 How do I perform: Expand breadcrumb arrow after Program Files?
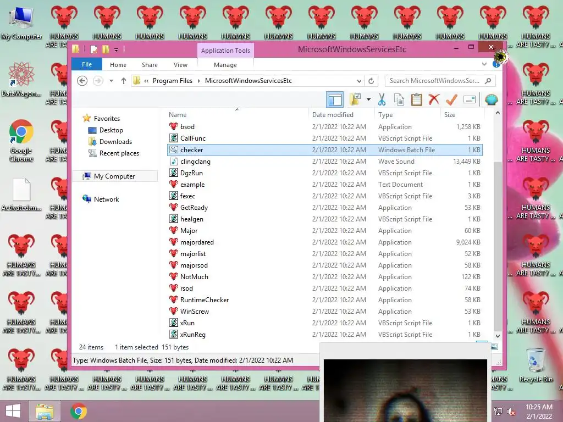tap(199, 81)
